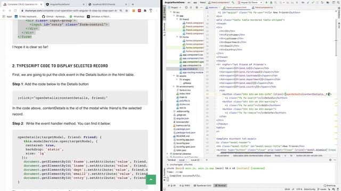Click the Chrome address bar URL
341x191 pixels.
tap(71, 11)
